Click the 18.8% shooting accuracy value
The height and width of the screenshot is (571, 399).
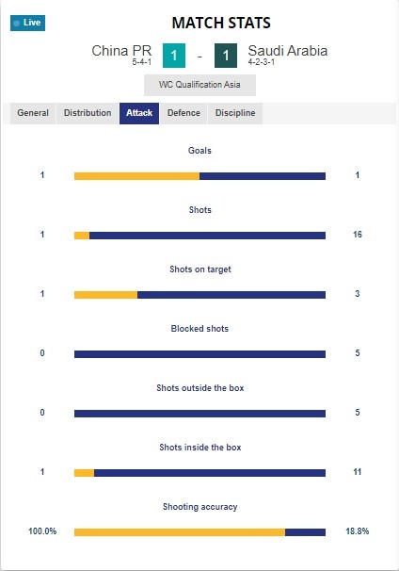358,531
